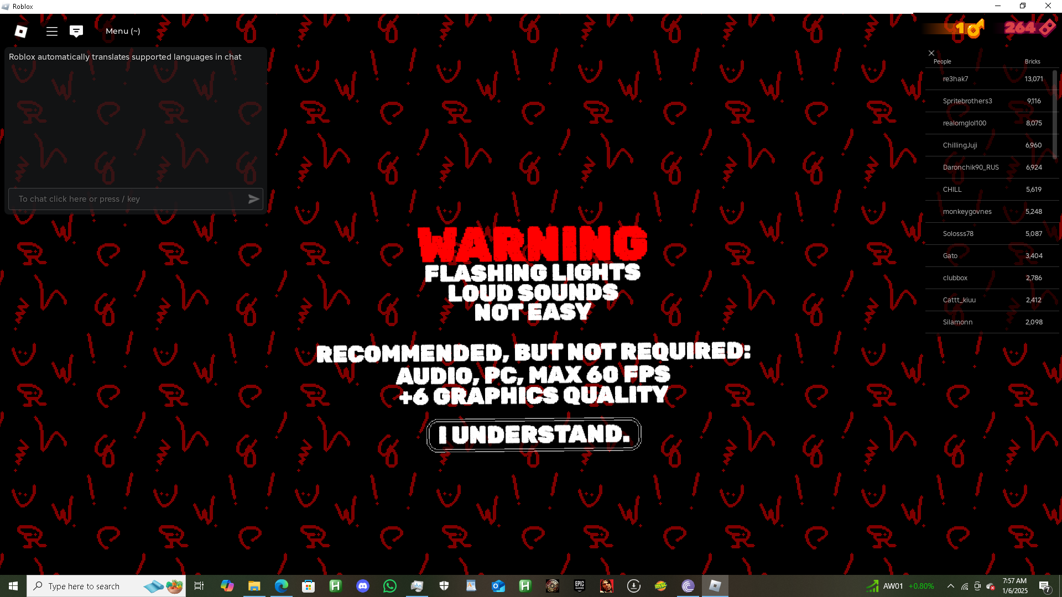The image size is (1062, 597).
Task: Select player Spritebrothers3 in leaderboard
Action: point(967,101)
